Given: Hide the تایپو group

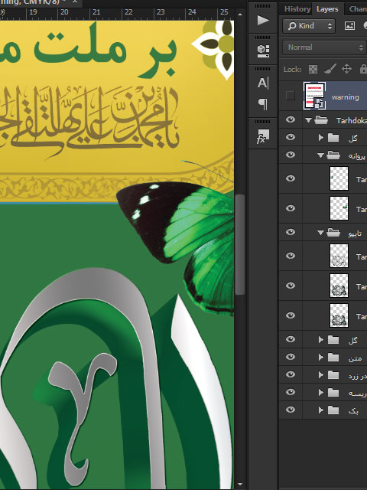Looking at the screenshot, I should (x=291, y=232).
